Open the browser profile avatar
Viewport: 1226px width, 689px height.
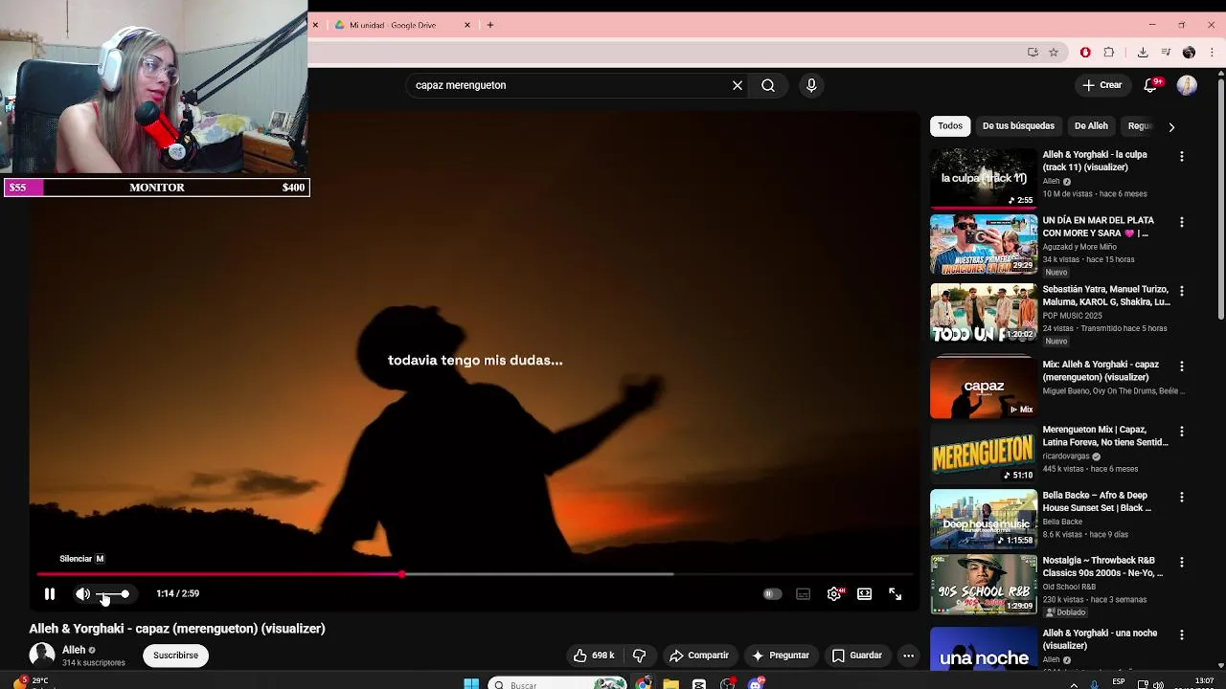pyautogui.click(x=1189, y=53)
